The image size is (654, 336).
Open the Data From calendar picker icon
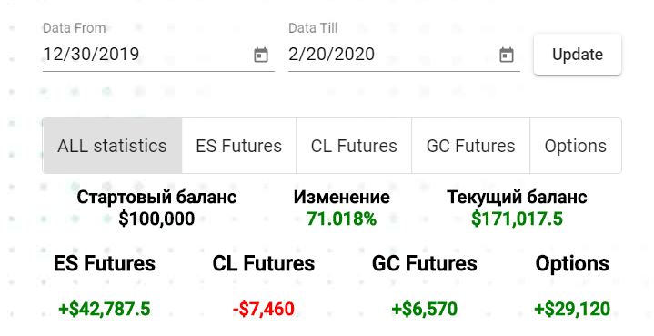(261, 55)
